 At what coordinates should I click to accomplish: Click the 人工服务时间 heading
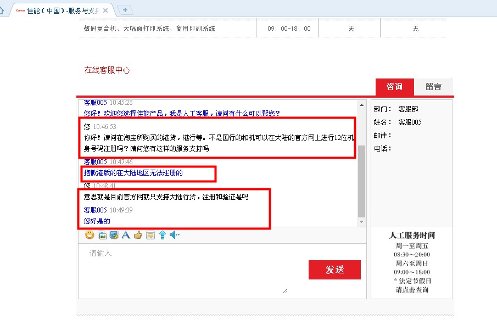point(412,236)
